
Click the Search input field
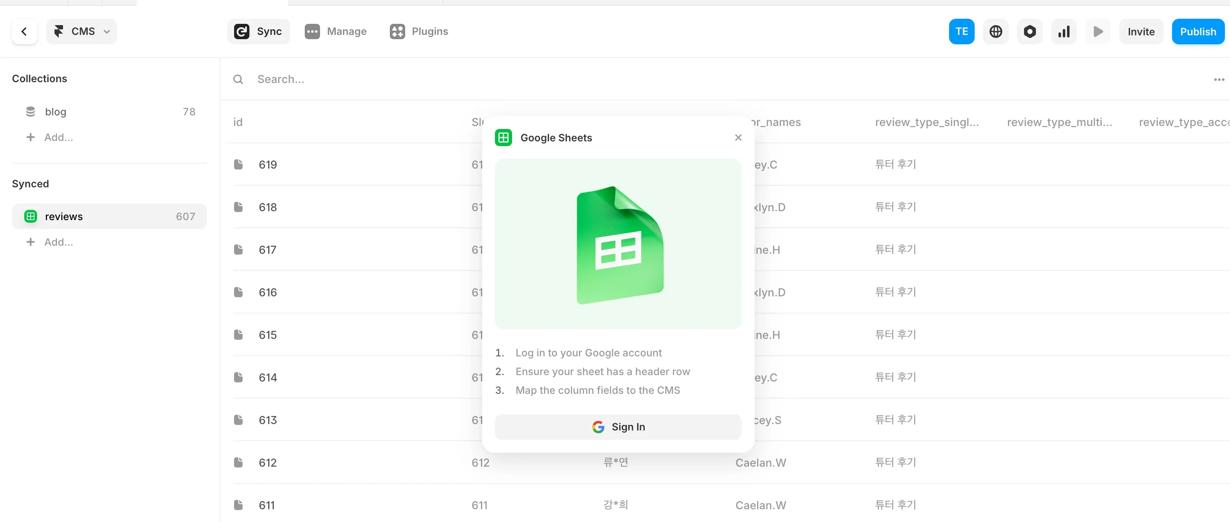pyautogui.click(x=334, y=79)
